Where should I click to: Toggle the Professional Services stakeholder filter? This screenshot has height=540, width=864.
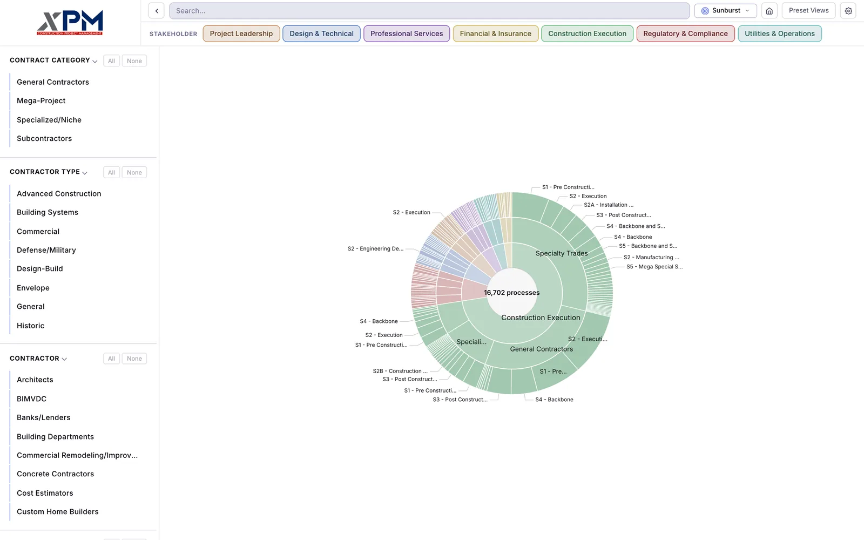point(407,33)
